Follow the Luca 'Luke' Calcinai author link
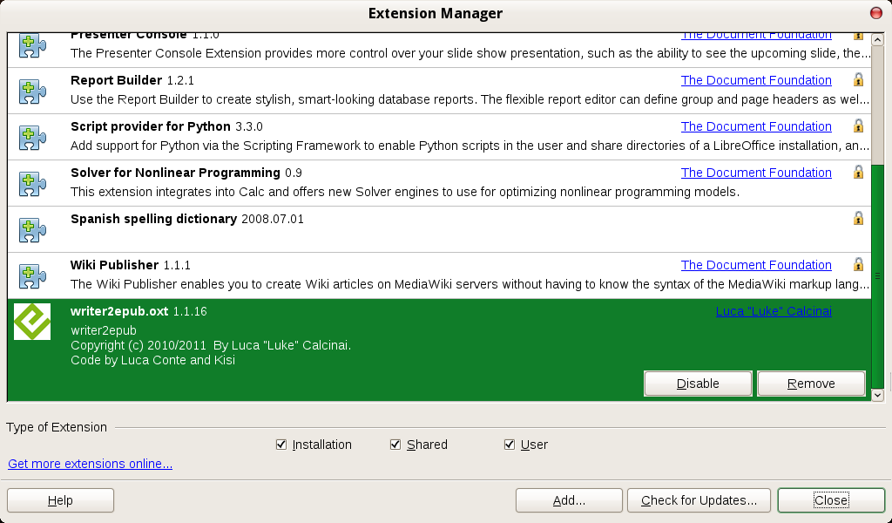This screenshot has width=892, height=523. (773, 310)
